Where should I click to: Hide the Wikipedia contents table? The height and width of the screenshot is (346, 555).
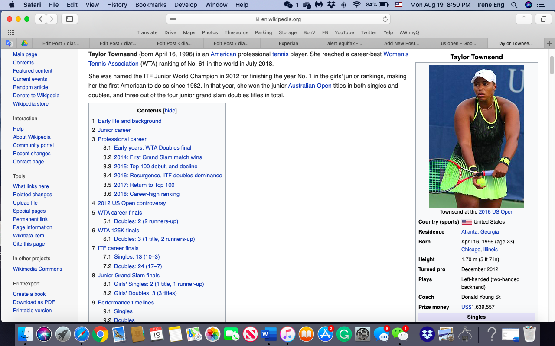[x=170, y=111]
